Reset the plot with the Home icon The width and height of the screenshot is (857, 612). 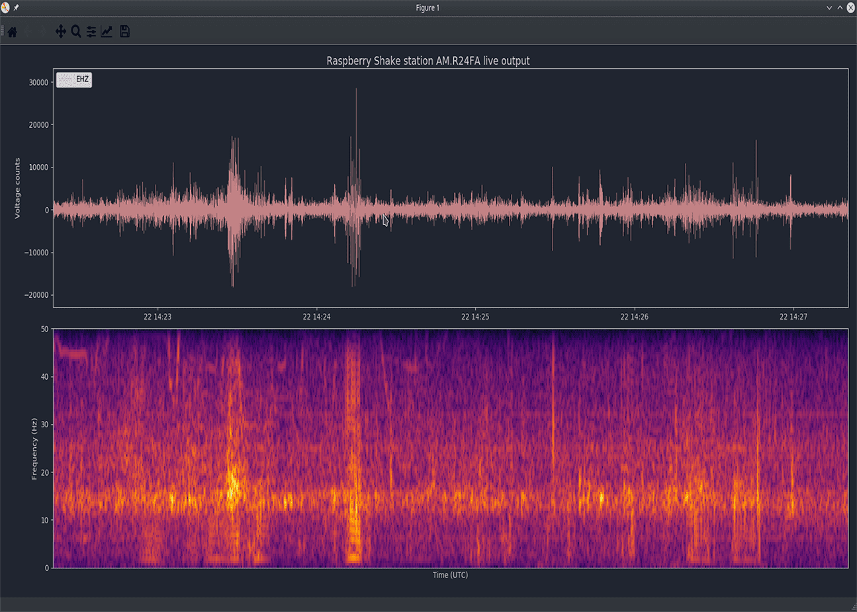click(x=13, y=32)
